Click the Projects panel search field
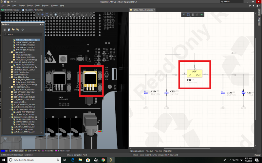The height and width of the screenshot is (163, 262). [23, 34]
